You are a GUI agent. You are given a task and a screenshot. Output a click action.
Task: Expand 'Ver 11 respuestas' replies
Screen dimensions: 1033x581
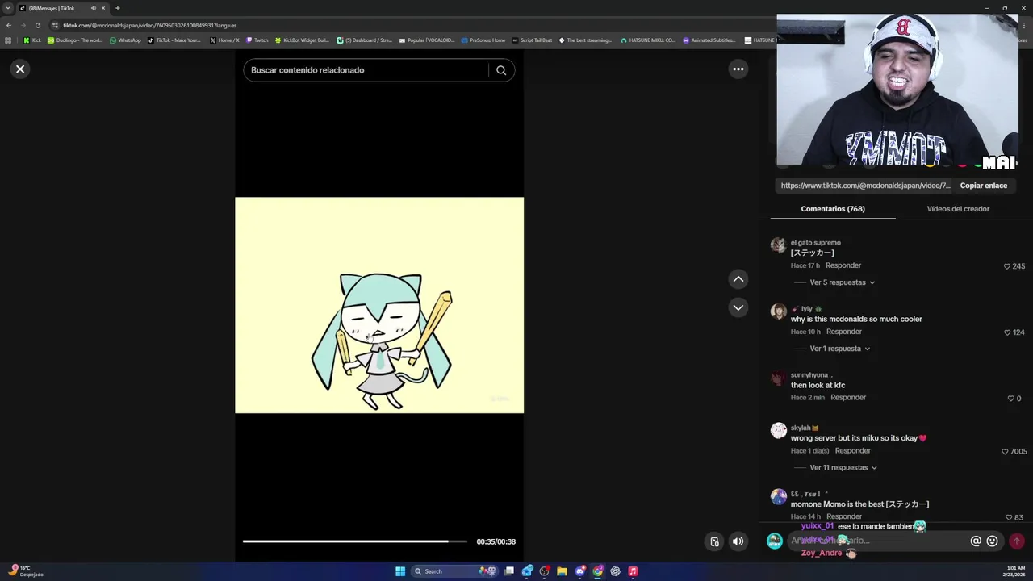(x=843, y=467)
